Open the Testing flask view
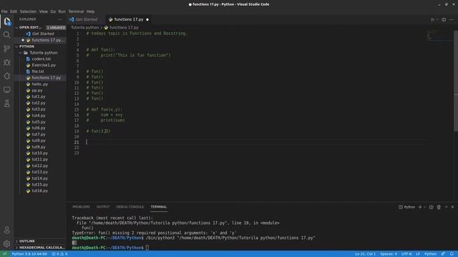The width and height of the screenshot is (458, 257). tap(6, 104)
